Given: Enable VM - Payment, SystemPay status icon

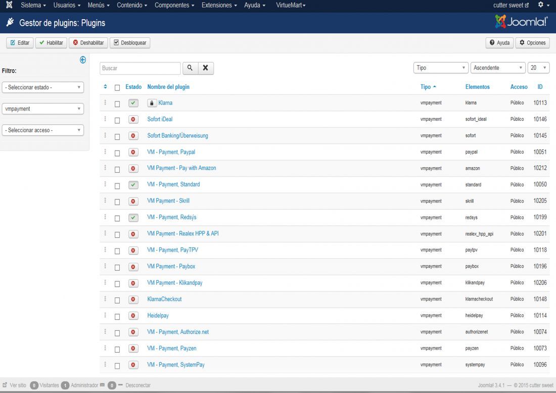Looking at the screenshot, I should click(133, 365).
